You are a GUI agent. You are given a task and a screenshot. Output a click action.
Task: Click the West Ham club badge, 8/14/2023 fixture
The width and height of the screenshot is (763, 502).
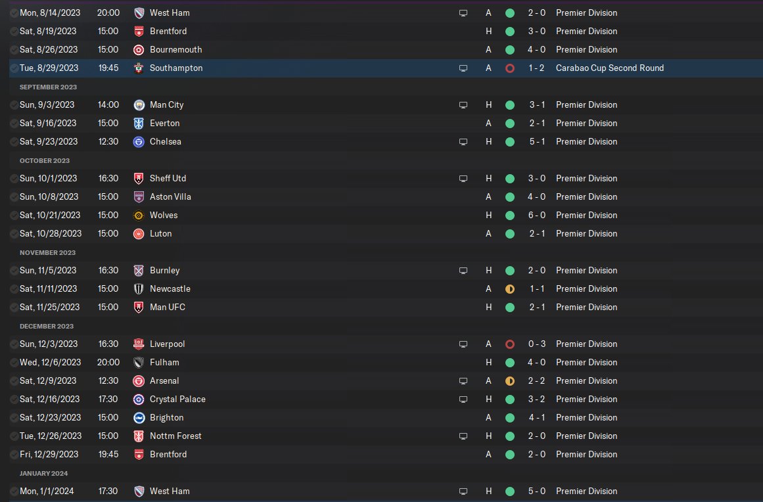[139, 12]
